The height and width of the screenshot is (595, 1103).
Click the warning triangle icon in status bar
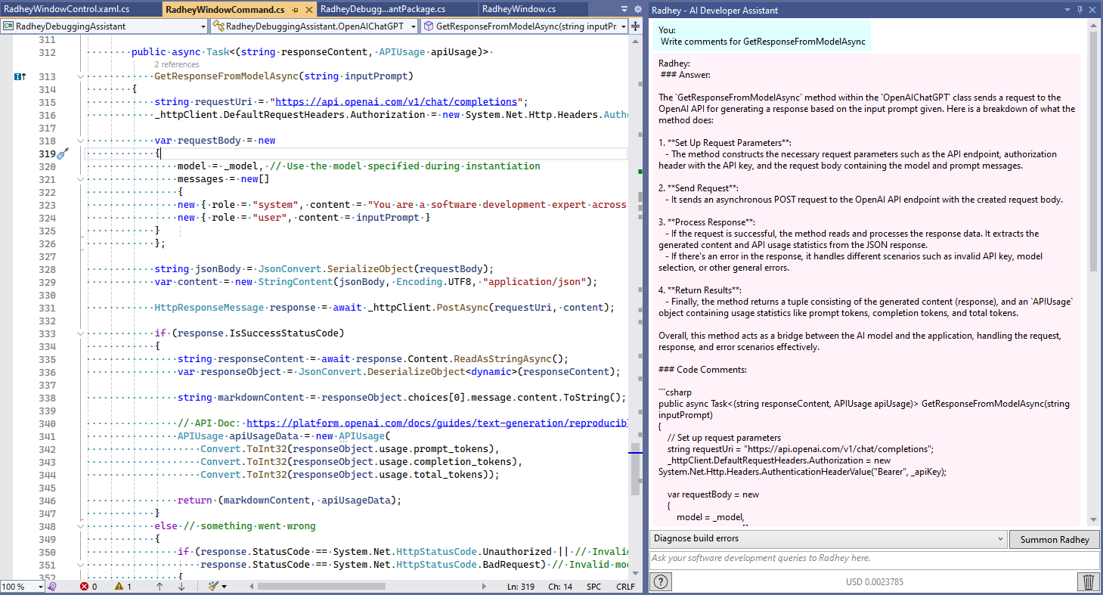[x=119, y=587]
